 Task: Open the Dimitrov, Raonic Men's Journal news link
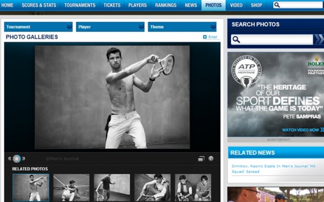point(273,169)
